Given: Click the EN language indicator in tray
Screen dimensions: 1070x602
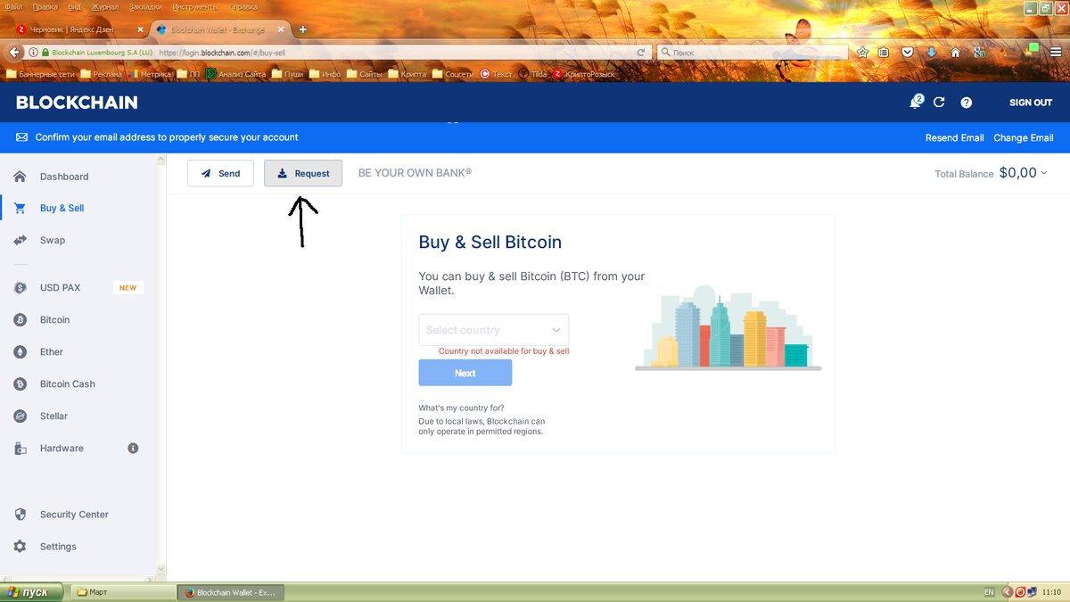Looking at the screenshot, I should click(988, 592).
